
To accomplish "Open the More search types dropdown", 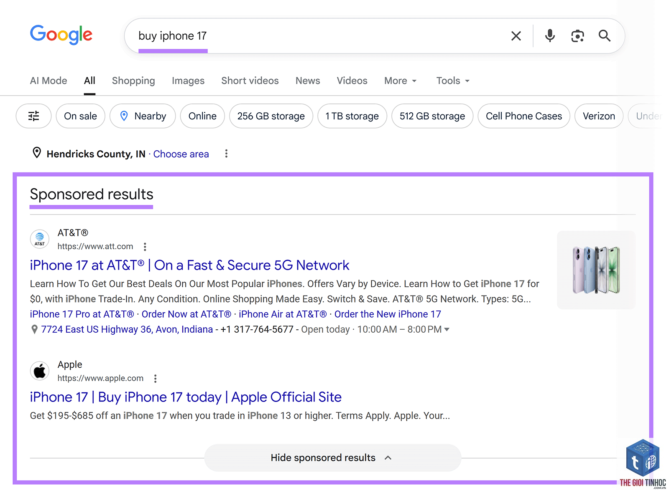I will click(x=400, y=81).
